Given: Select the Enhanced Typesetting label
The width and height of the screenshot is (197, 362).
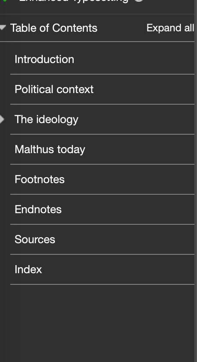Looking at the screenshot, I should click(x=73, y=1).
